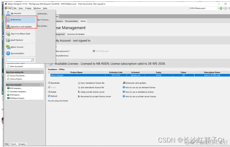The width and height of the screenshot is (230, 147).
Task: Click Add standalone license file
Action: click(92, 87)
